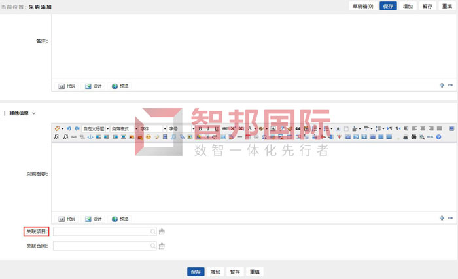Click the search magnifier in 关联项目 field

153,231
